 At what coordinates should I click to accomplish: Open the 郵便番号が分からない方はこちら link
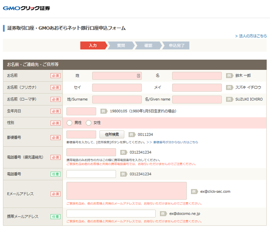175,142
